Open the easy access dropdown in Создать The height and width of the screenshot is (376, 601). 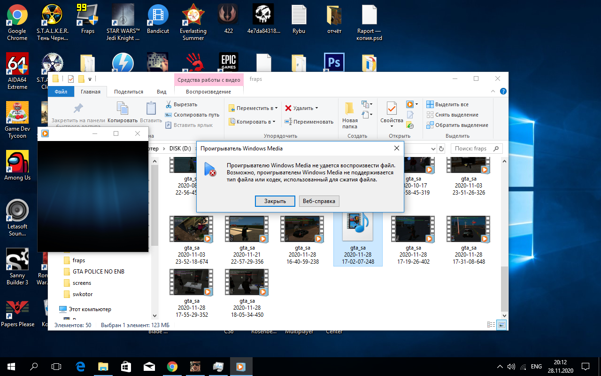[367, 114]
